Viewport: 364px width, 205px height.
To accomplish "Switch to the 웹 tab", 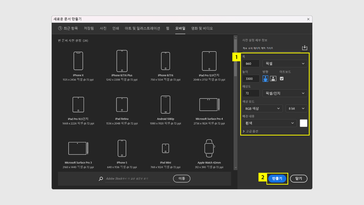I will 167,28.
